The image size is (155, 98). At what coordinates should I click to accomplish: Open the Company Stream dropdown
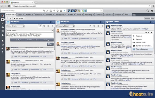pyautogui.click(x=65, y=26)
